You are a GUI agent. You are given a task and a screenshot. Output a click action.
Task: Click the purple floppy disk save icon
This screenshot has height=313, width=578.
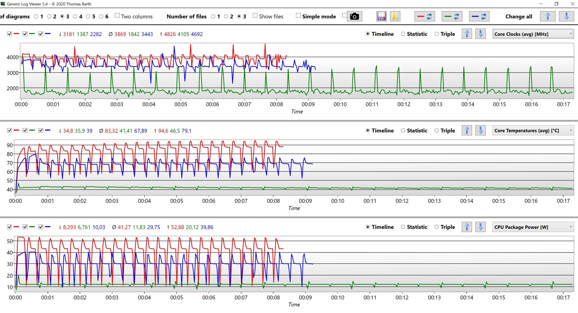click(x=381, y=16)
